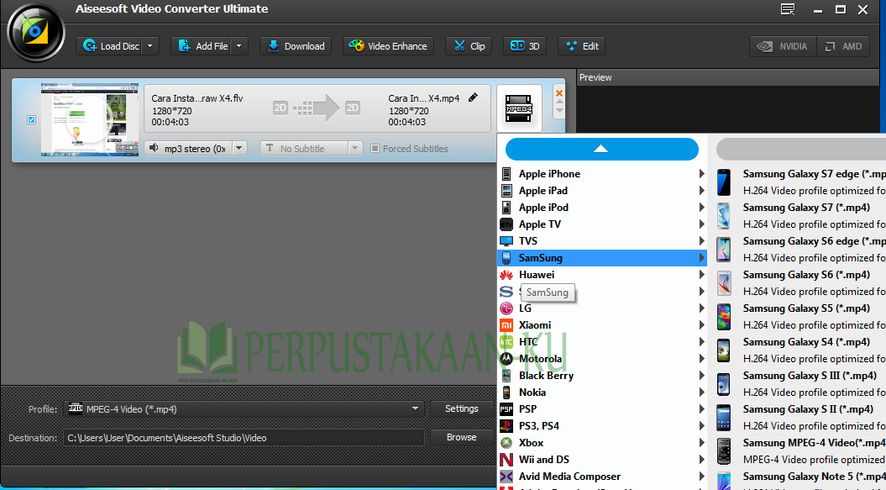Select Apple iPhone category
This screenshot has height=490, width=886.
tap(602, 174)
